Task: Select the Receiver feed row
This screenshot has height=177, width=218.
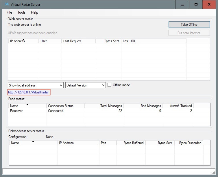Action: click(x=109, y=111)
